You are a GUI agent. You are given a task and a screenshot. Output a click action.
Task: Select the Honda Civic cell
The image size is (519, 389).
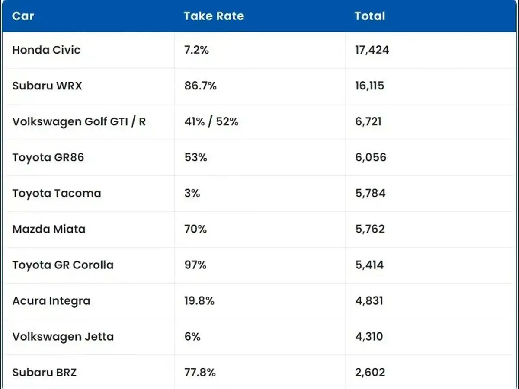click(46, 50)
